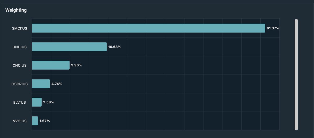Click the ELV:US weighting bar

37,102
